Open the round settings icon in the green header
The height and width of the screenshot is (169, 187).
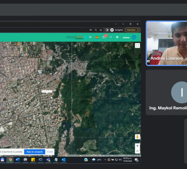point(117,37)
